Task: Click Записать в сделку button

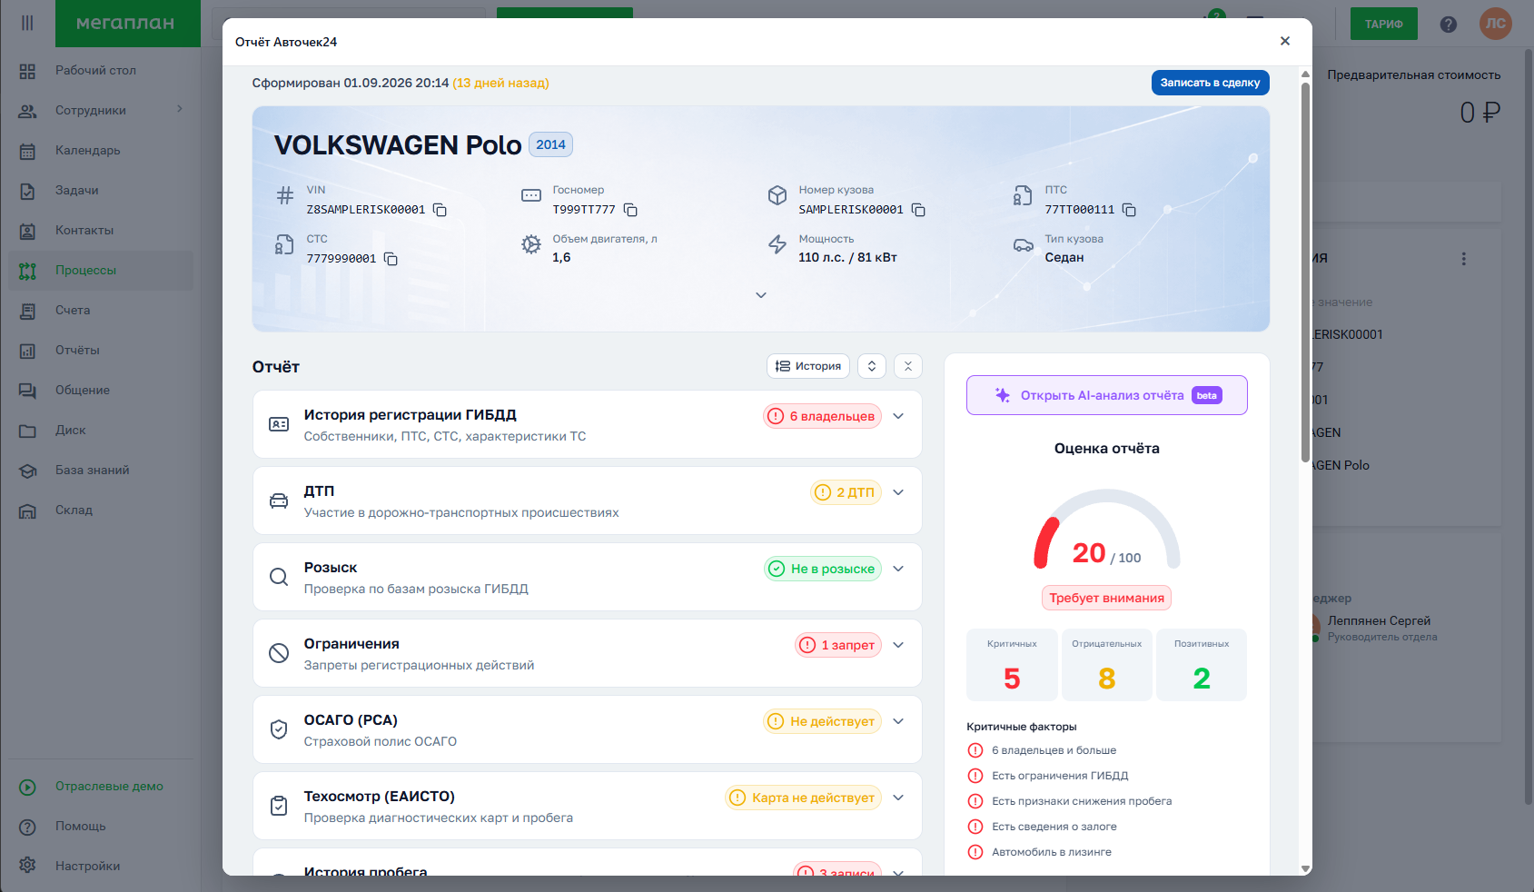Action: tap(1210, 83)
